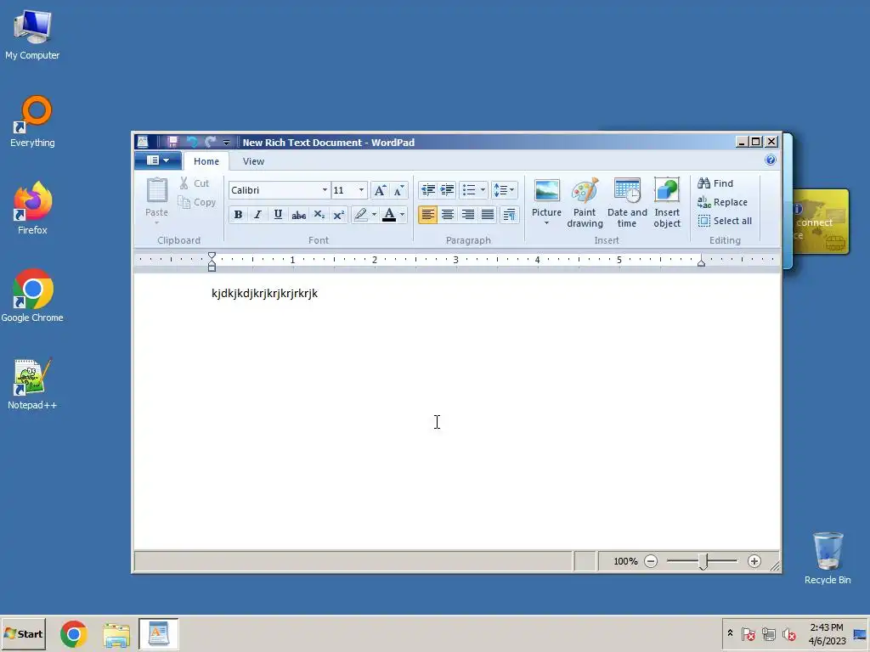Select the Everything desktop shortcut
The image size is (870, 652).
point(32,121)
